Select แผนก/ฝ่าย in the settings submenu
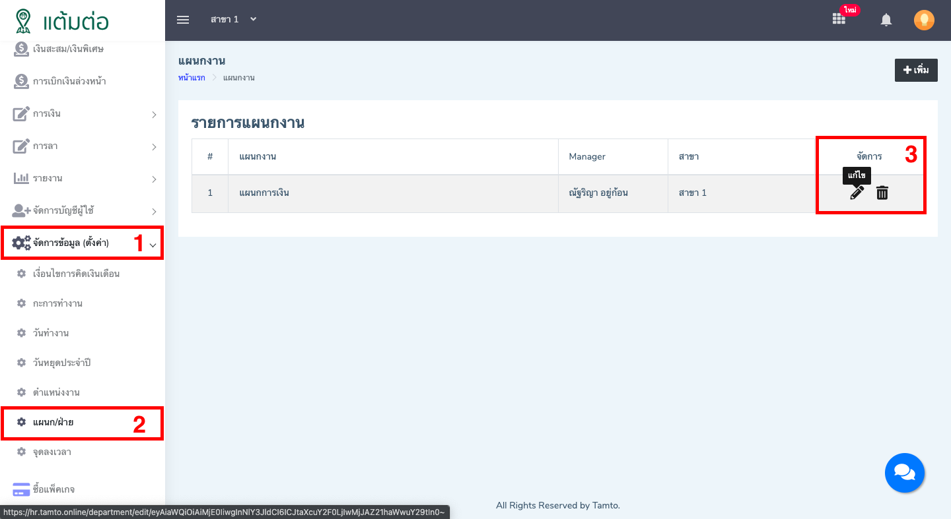The width and height of the screenshot is (951, 519). (x=53, y=422)
